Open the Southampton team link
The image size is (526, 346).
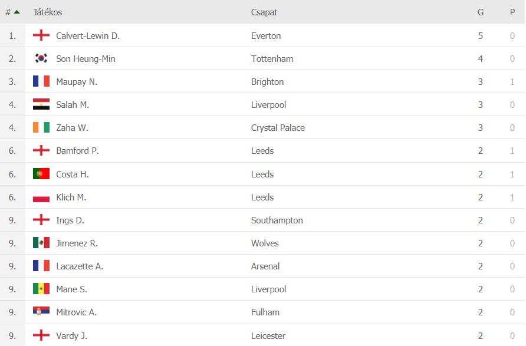pos(277,220)
